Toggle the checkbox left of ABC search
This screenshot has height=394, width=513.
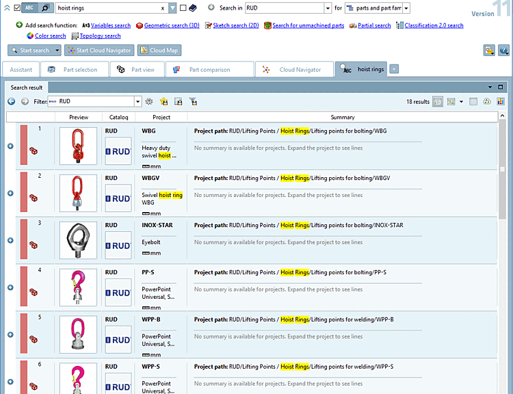click(17, 8)
